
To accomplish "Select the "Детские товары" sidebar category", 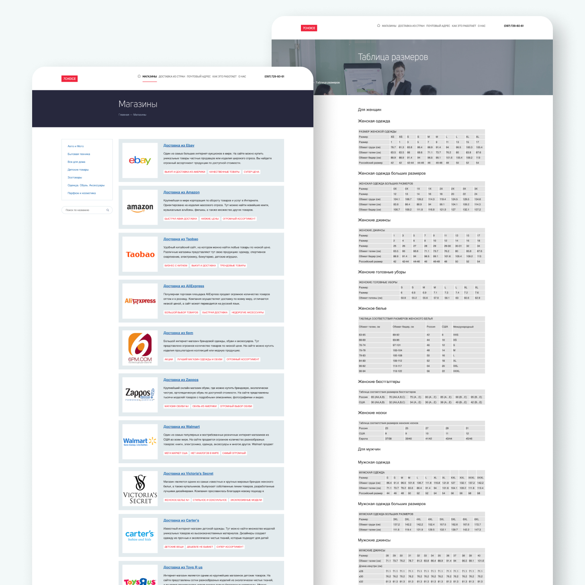I will pos(78,170).
